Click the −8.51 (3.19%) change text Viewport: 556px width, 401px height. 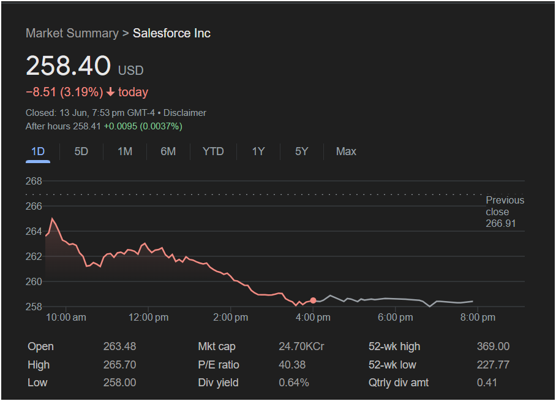[64, 93]
